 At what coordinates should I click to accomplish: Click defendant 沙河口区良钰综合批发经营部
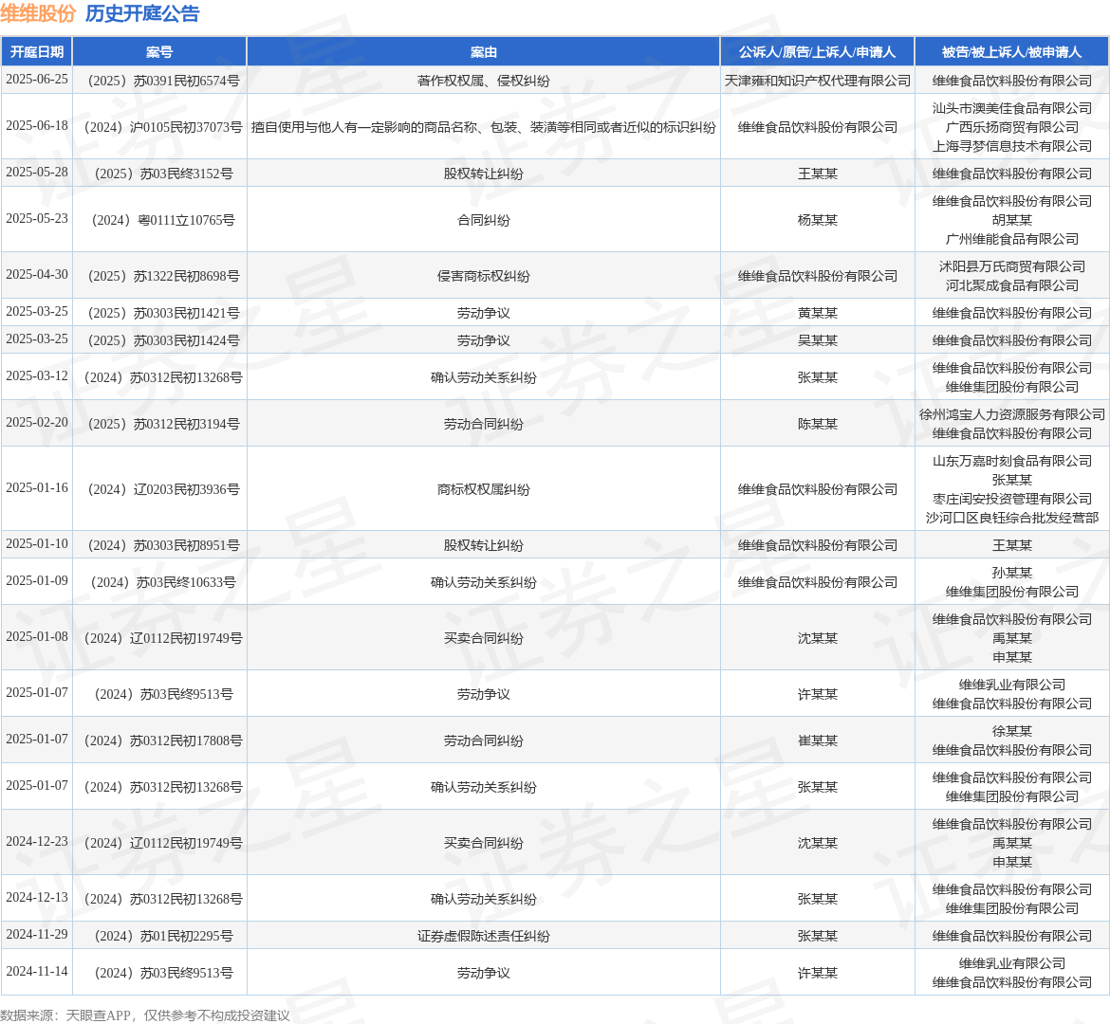coord(1011,518)
